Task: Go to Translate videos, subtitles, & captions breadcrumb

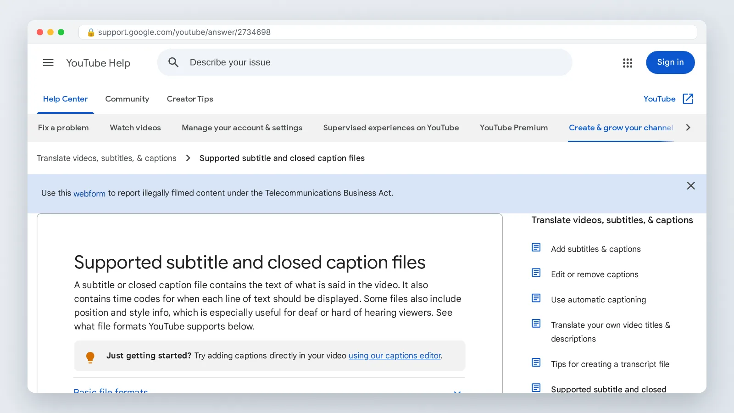Action: click(x=106, y=158)
